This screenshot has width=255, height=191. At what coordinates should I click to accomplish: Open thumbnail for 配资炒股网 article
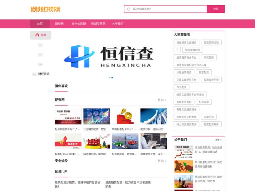[x=125, y=141]
